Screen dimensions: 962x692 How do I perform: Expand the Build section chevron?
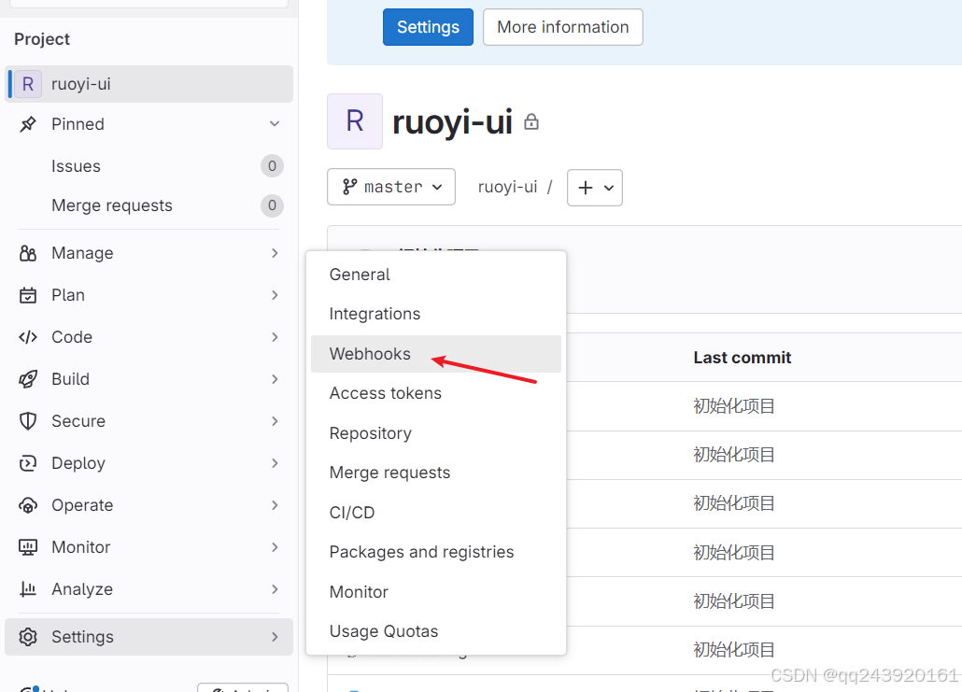[275, 379]
